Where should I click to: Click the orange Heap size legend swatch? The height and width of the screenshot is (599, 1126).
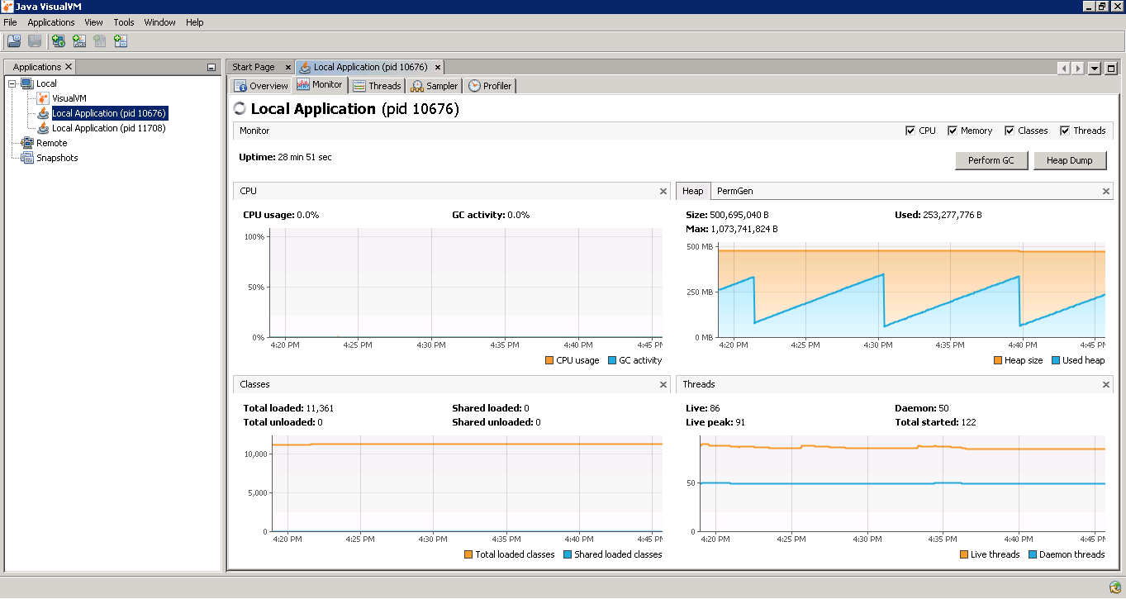(997, 360)
